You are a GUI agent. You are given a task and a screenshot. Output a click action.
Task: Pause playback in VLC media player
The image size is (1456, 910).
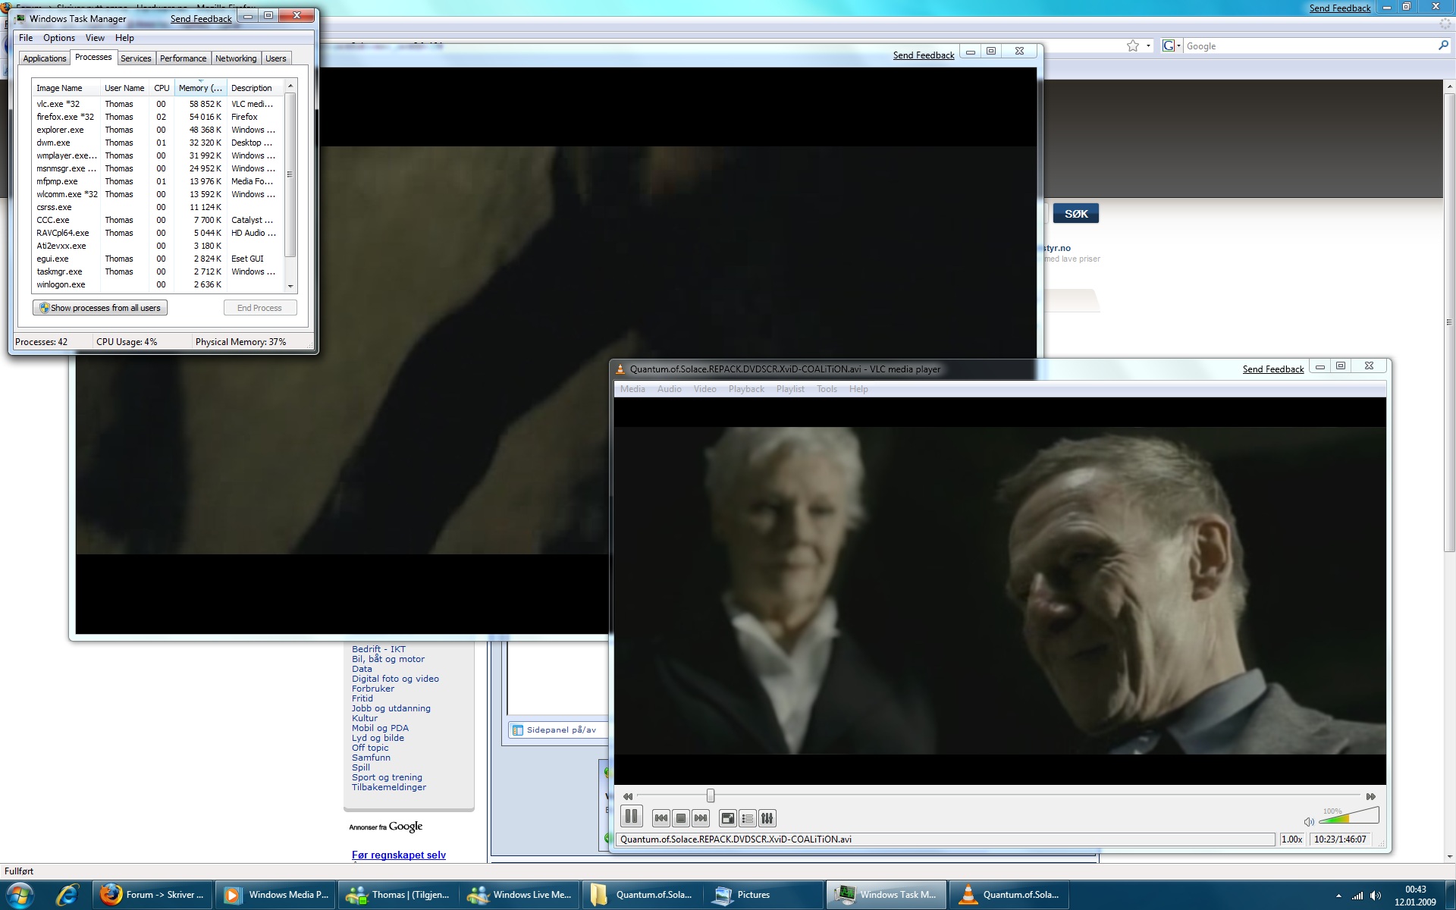[x=631, y=817]
